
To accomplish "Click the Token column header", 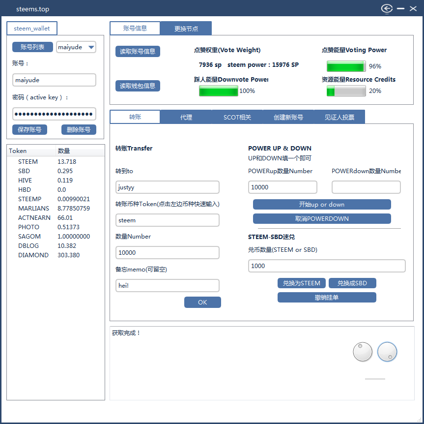I will pos(31,151).
